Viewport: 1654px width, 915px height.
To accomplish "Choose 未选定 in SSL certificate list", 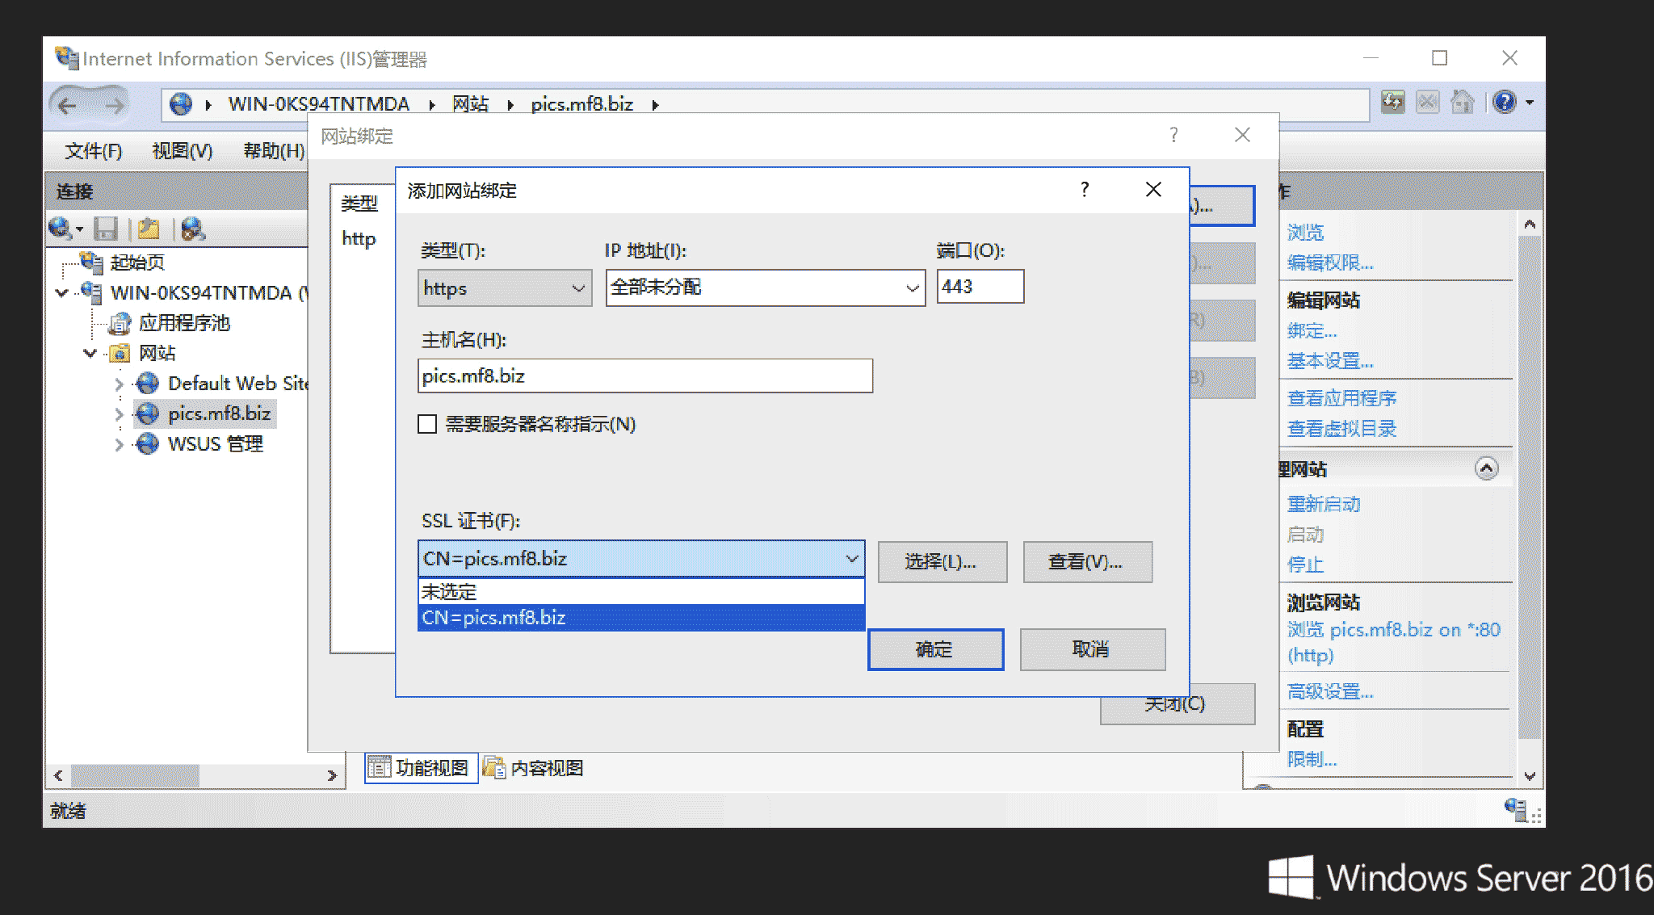I will [640, 592].
